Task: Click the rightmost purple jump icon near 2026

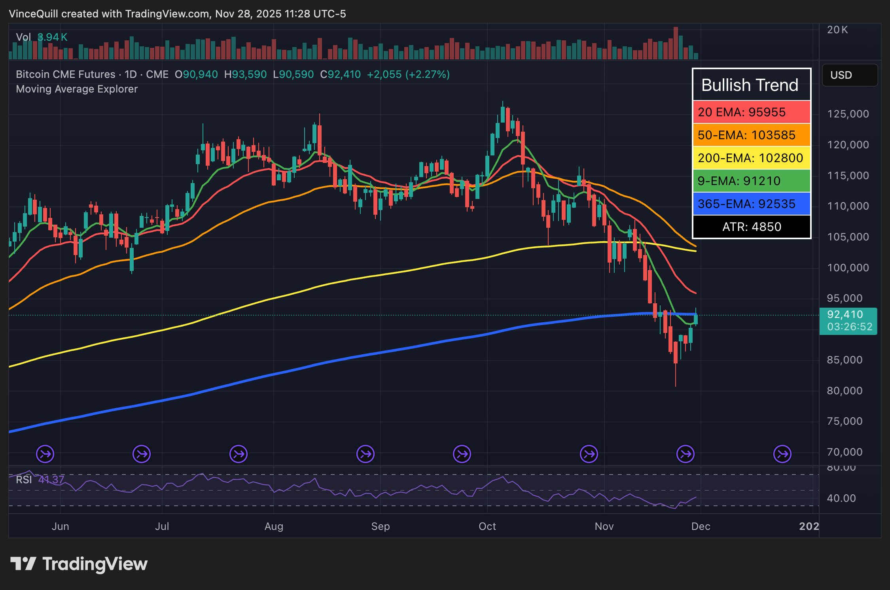Action: click(x=782, y=454)
